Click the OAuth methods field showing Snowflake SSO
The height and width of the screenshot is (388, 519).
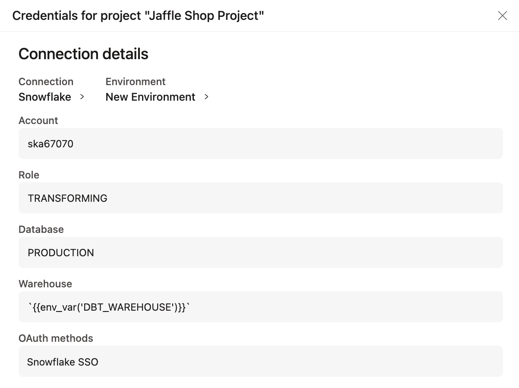pyautogui.click(x=260, y=361)
